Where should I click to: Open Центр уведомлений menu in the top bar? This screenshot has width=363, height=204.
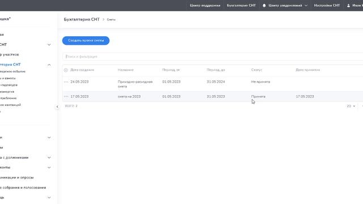[x=285, y=5]
